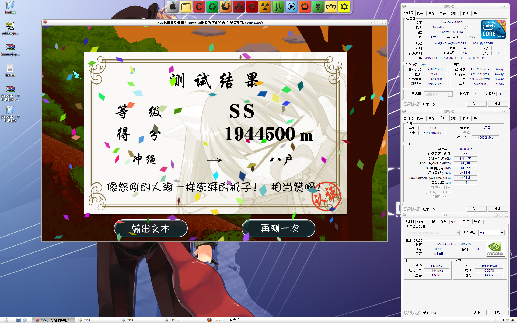Screen dimensions: 517x323
Task: Open SPD tab in middle CPU-Z window
Action: pyautogui.click(x=453, y=118)
